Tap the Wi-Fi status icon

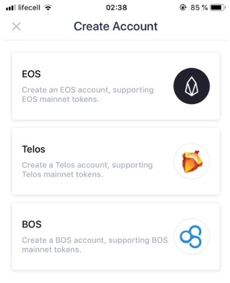(x=48, y=8)
